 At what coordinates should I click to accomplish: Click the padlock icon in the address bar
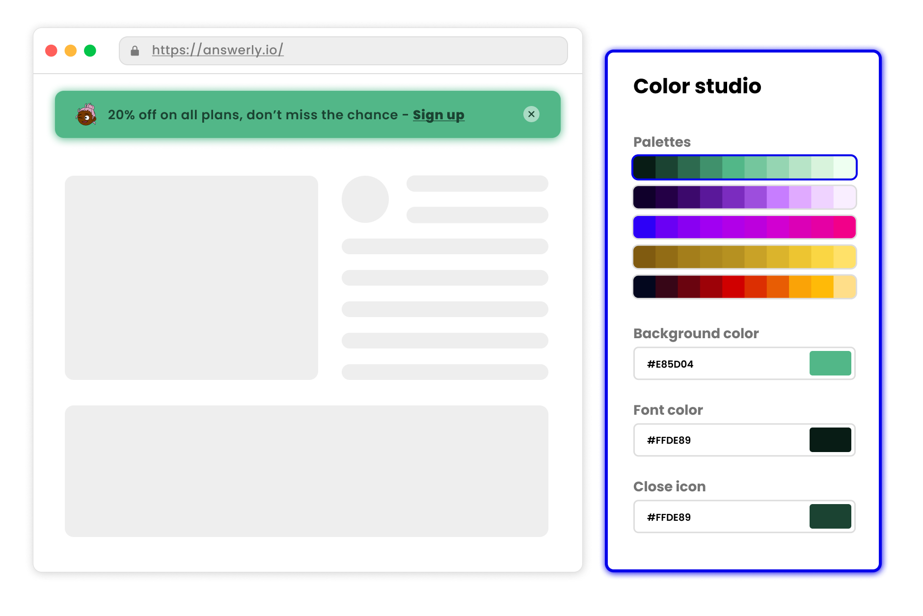135,51
